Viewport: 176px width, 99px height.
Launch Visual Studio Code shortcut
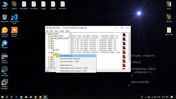click(14, 19)
